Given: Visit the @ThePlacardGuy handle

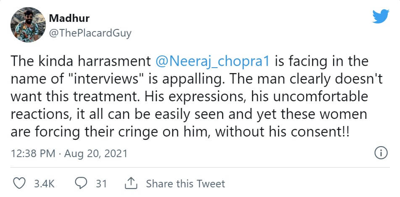Looking at the screenshot, I should 90,33.
